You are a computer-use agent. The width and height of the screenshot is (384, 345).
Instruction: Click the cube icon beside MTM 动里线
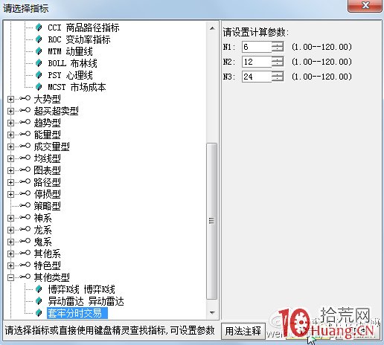click(x=39, y=51)
